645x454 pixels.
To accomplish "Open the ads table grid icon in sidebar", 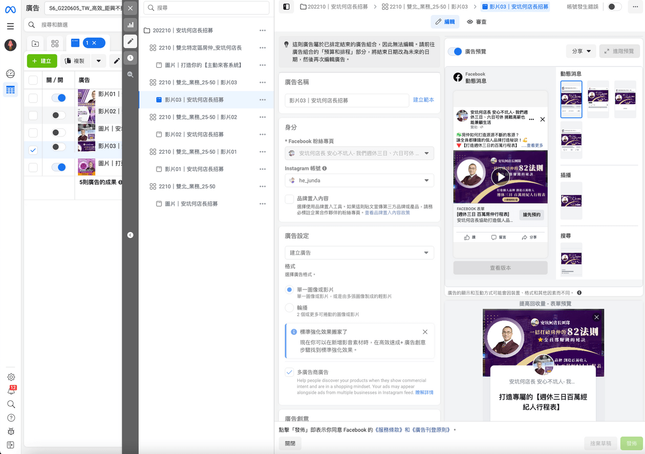I will 10,90.
